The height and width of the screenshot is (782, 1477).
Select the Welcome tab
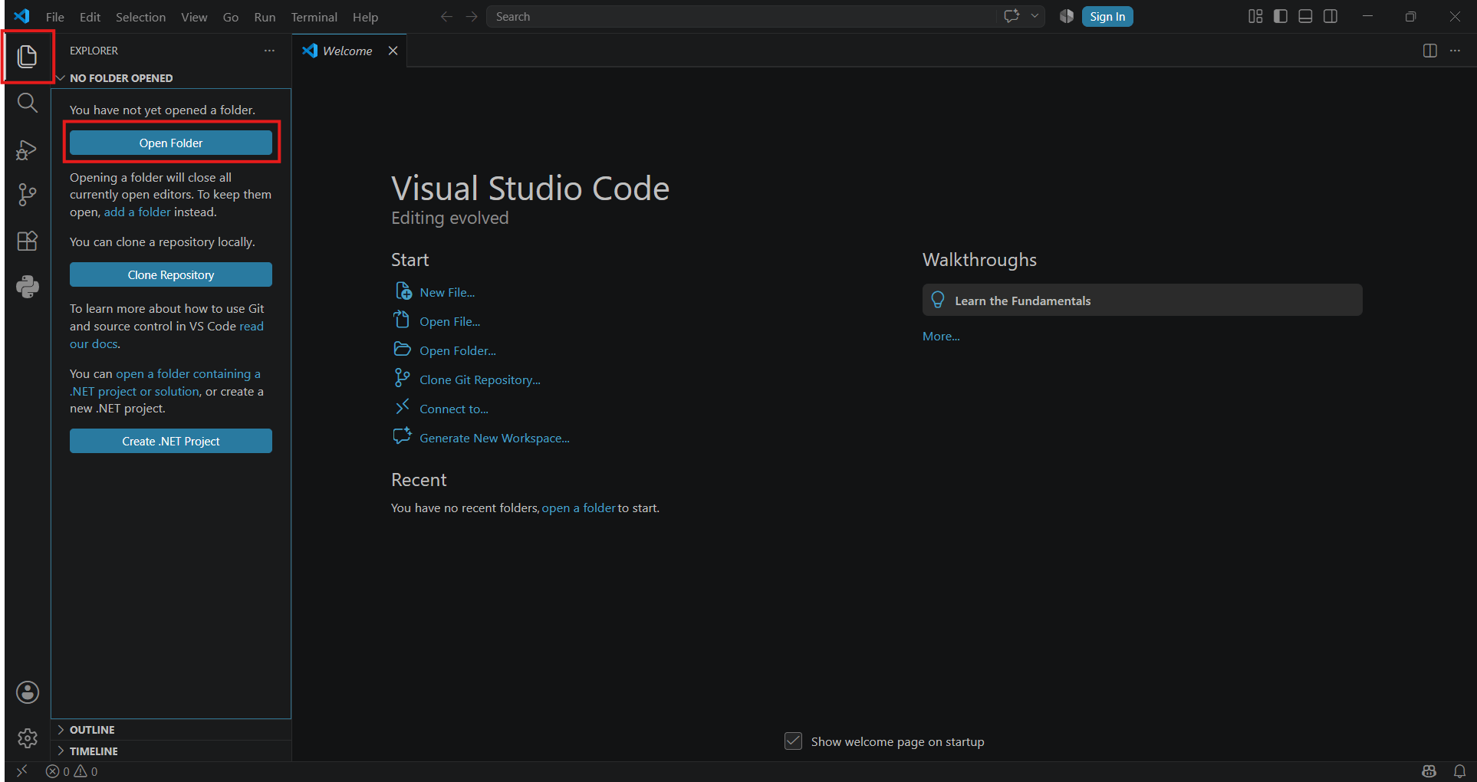click(347, 51)
